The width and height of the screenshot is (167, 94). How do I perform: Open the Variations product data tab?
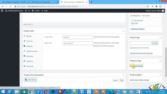pos(29,61)
